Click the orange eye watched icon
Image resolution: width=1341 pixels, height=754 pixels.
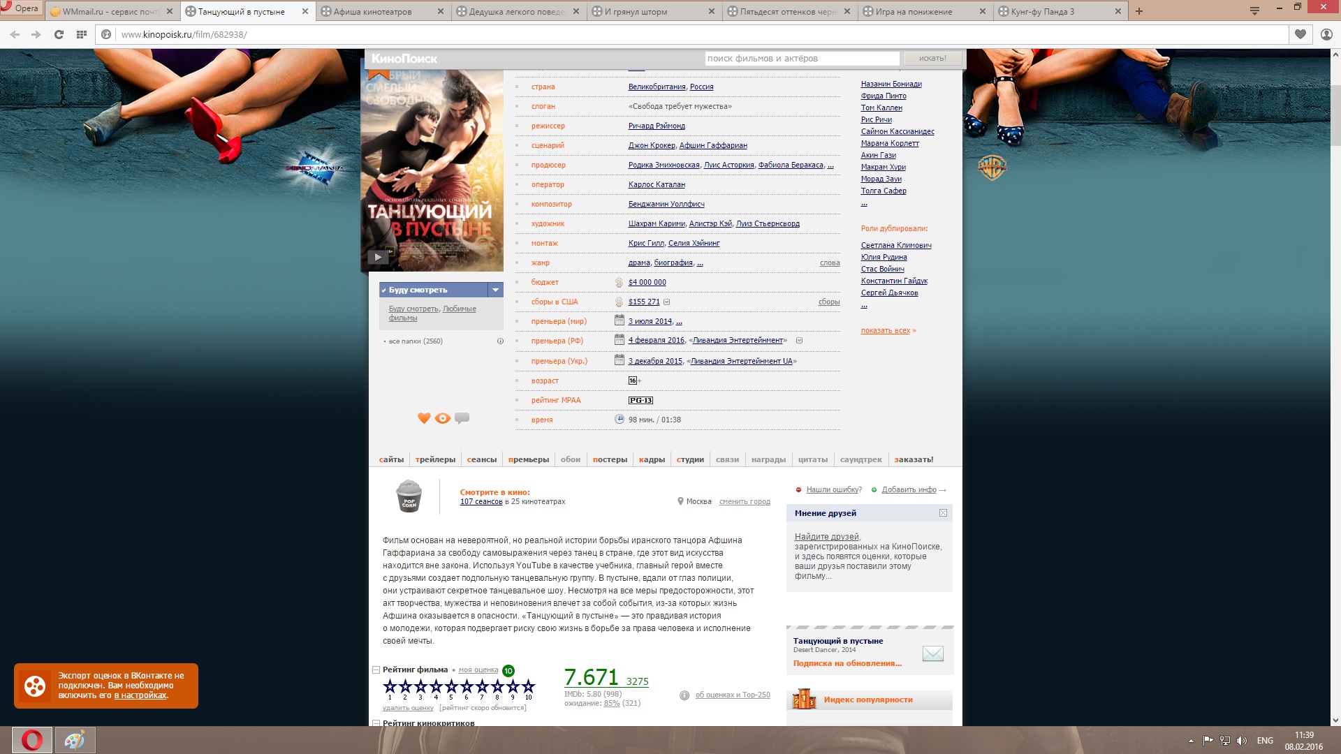coord(443,418)
